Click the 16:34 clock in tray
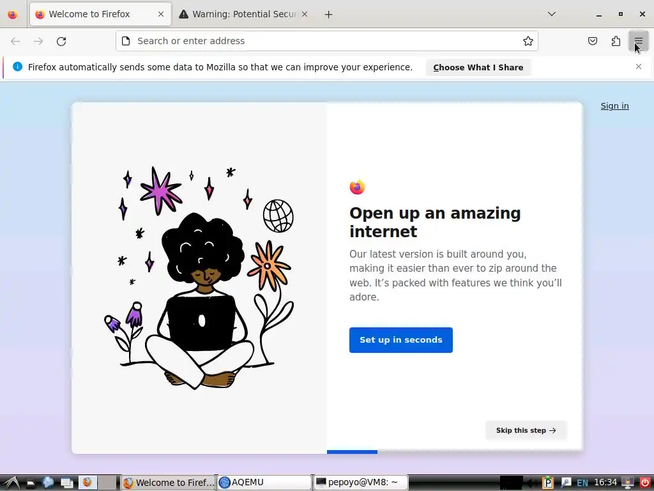 [x=605, y=483]
